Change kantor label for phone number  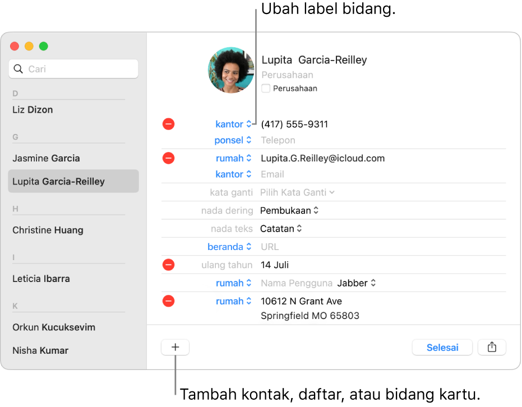pyautogui.click(x=233, y=124)
